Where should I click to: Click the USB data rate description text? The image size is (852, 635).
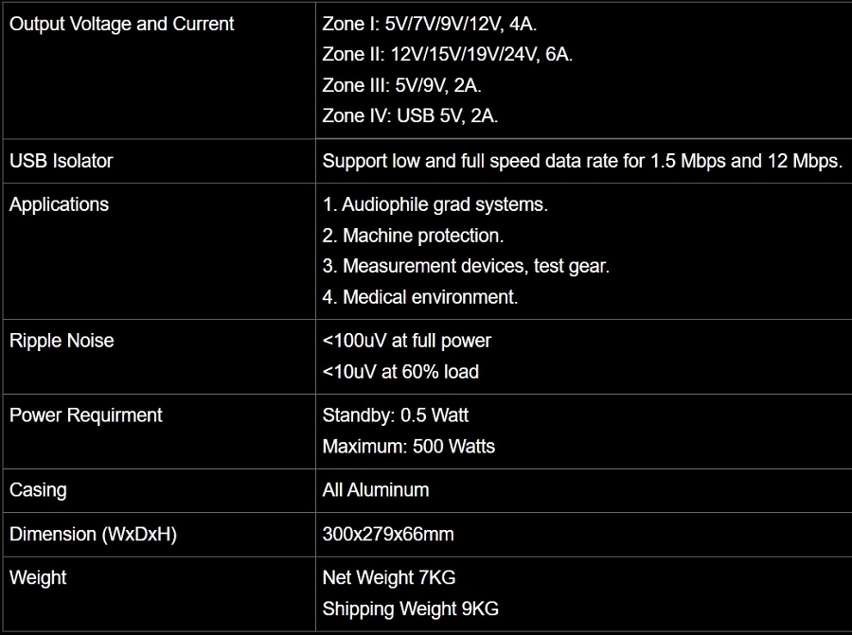(x=581, y=161)
